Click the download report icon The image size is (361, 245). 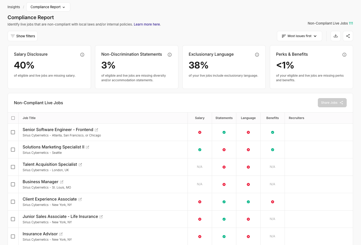(x=335, y=36)
